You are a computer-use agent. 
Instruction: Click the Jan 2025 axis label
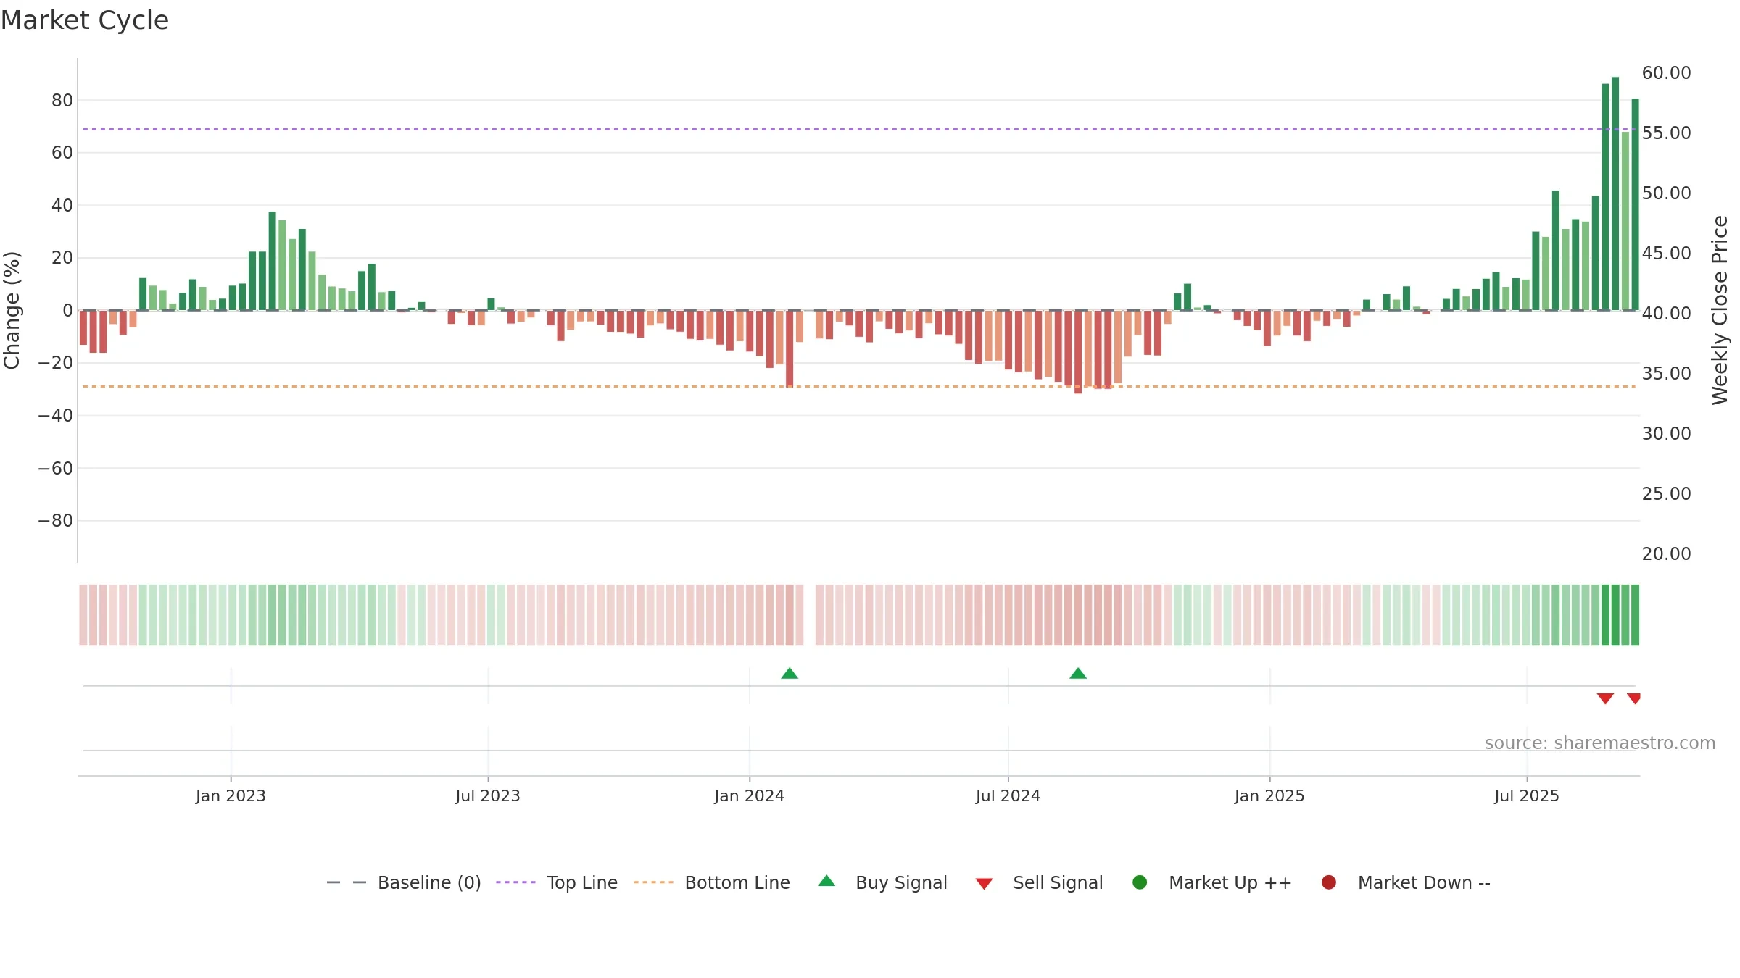pyautogui.click(x=1269, y=796)
